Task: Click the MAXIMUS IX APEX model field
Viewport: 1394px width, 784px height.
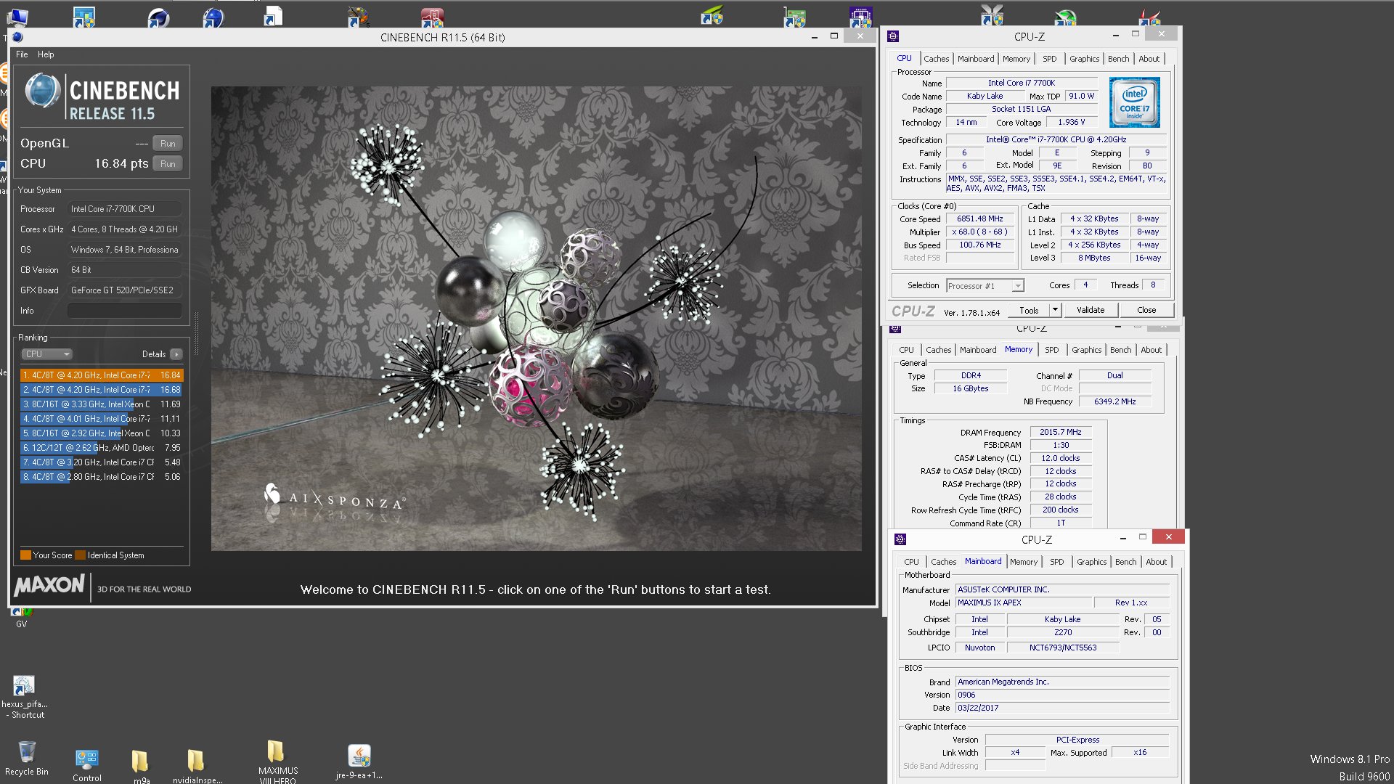Action: point(1024,603)
